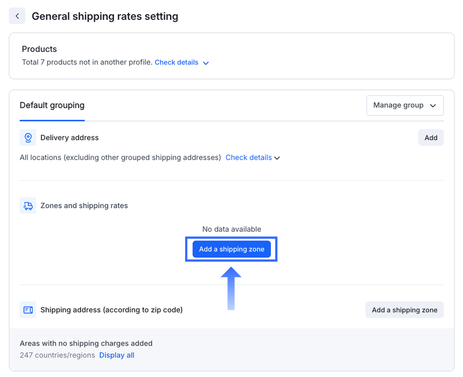
Task: Click the gray zip code Add a shipping zone button
Action: 404,310
